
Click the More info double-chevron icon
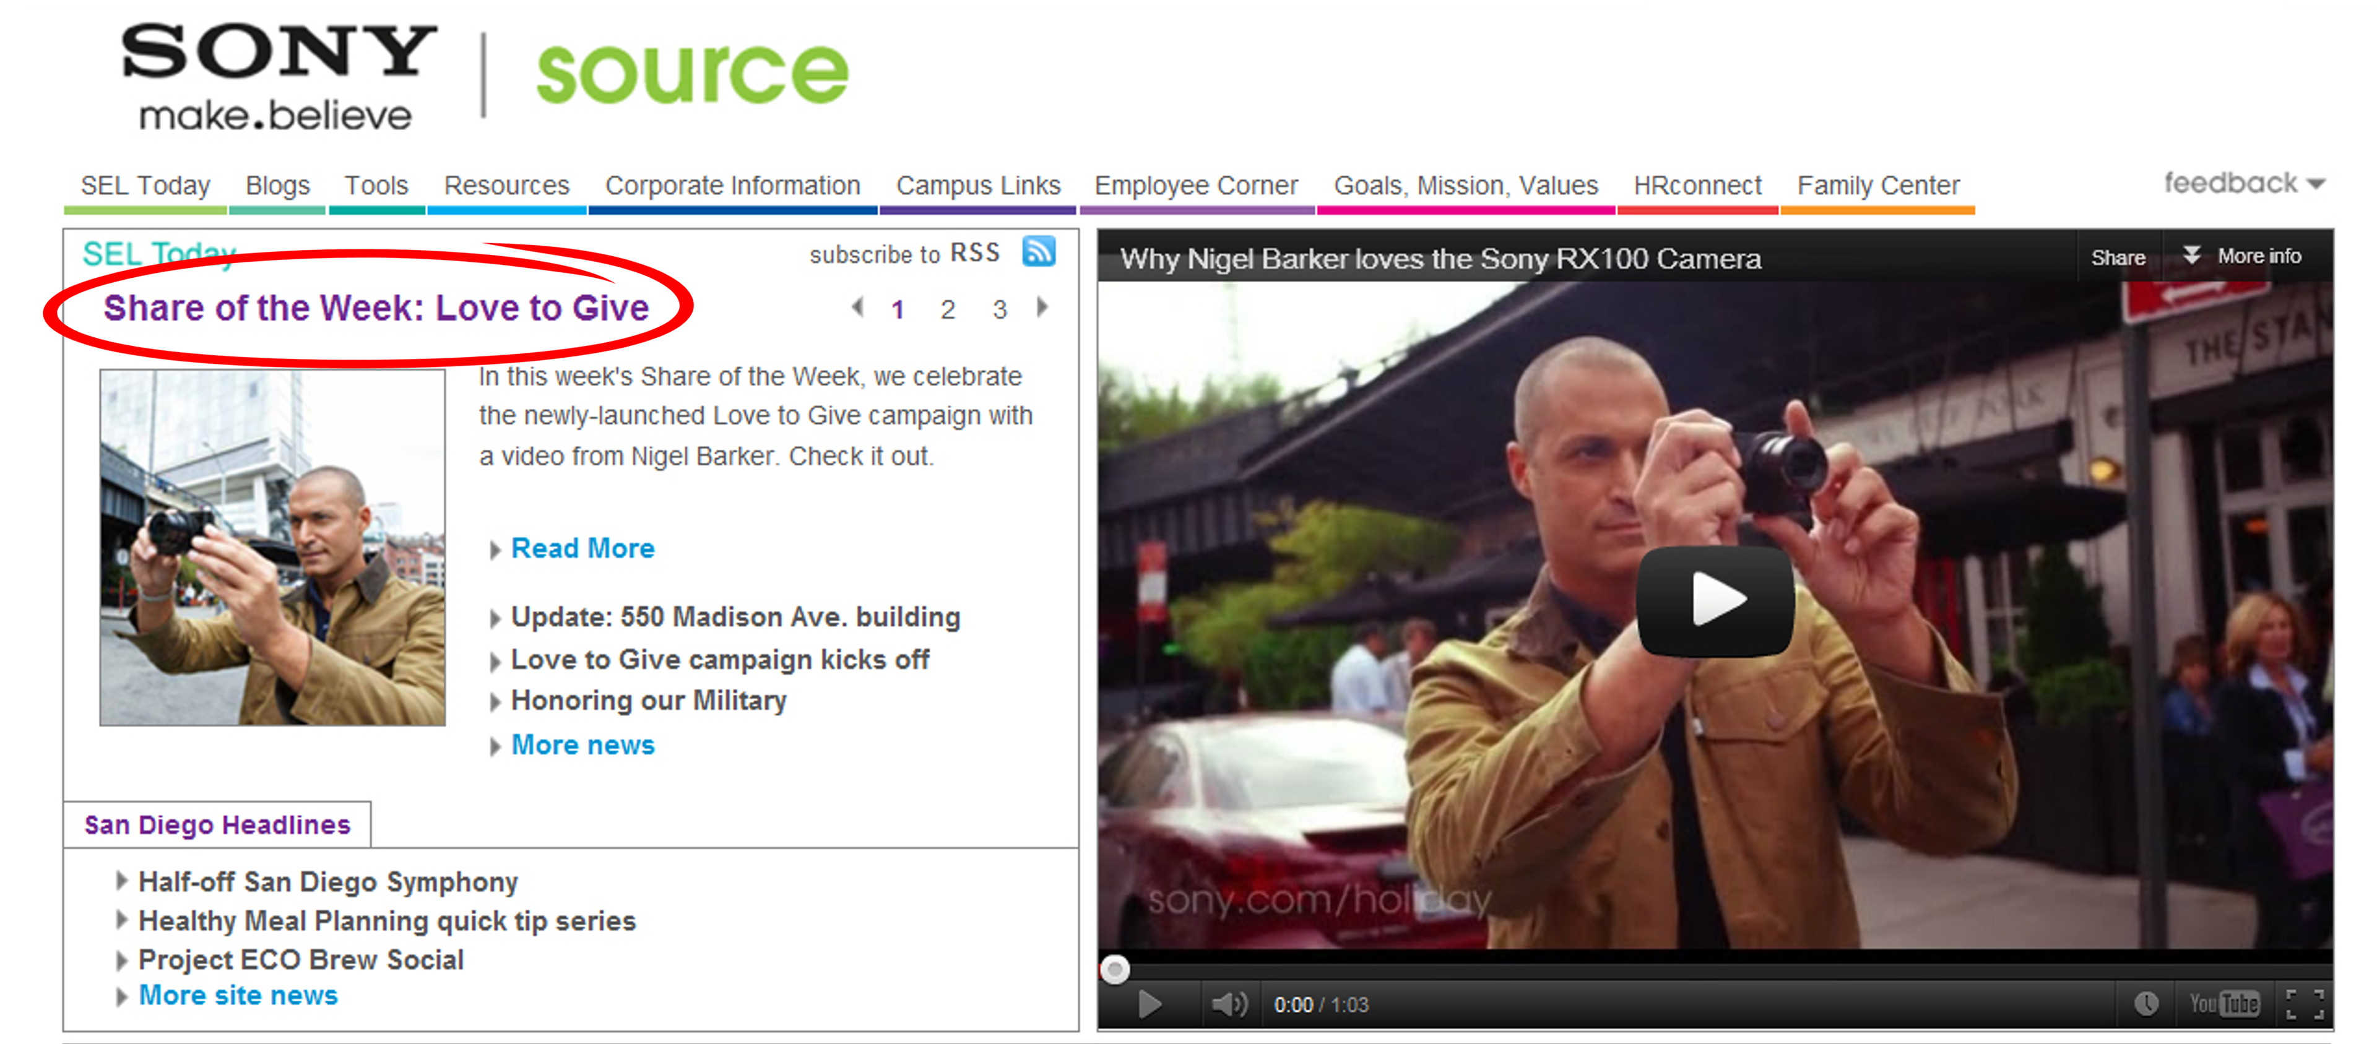pos(2191,256)
